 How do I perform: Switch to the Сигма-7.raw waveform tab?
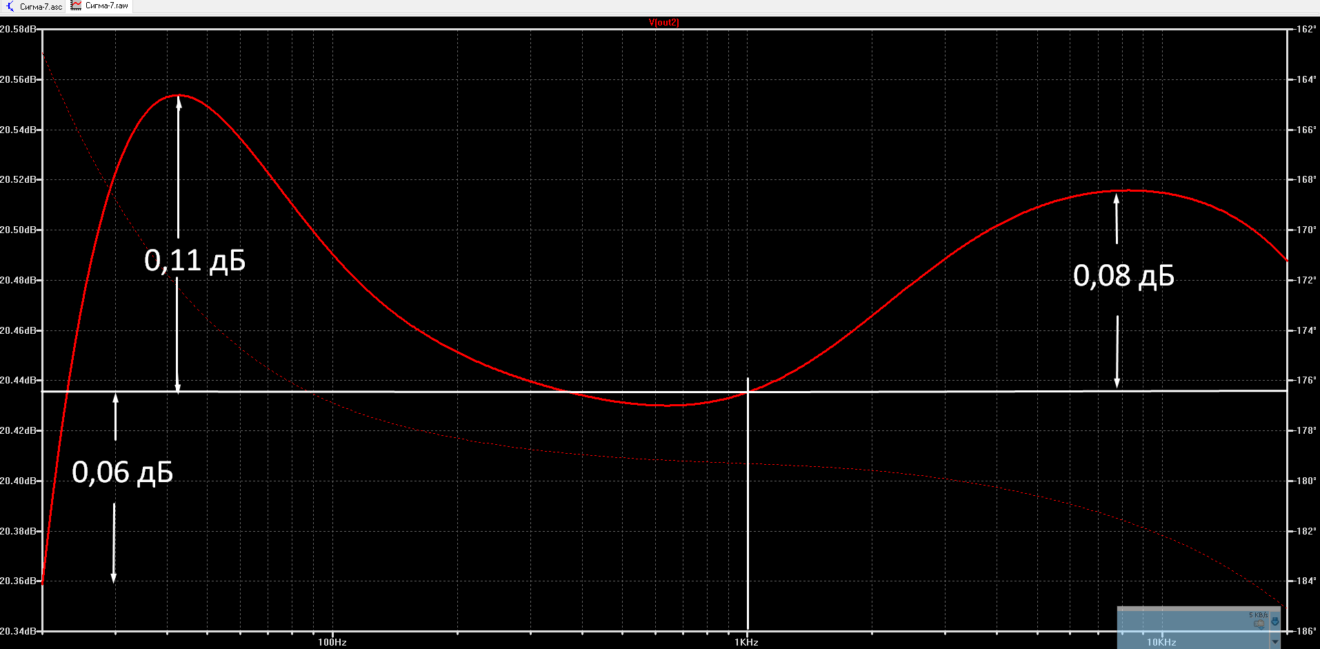100,6
